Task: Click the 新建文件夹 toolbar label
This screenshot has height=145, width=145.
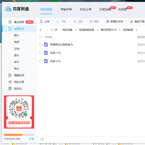Action: pyautogui.click(x=117, y=21)
